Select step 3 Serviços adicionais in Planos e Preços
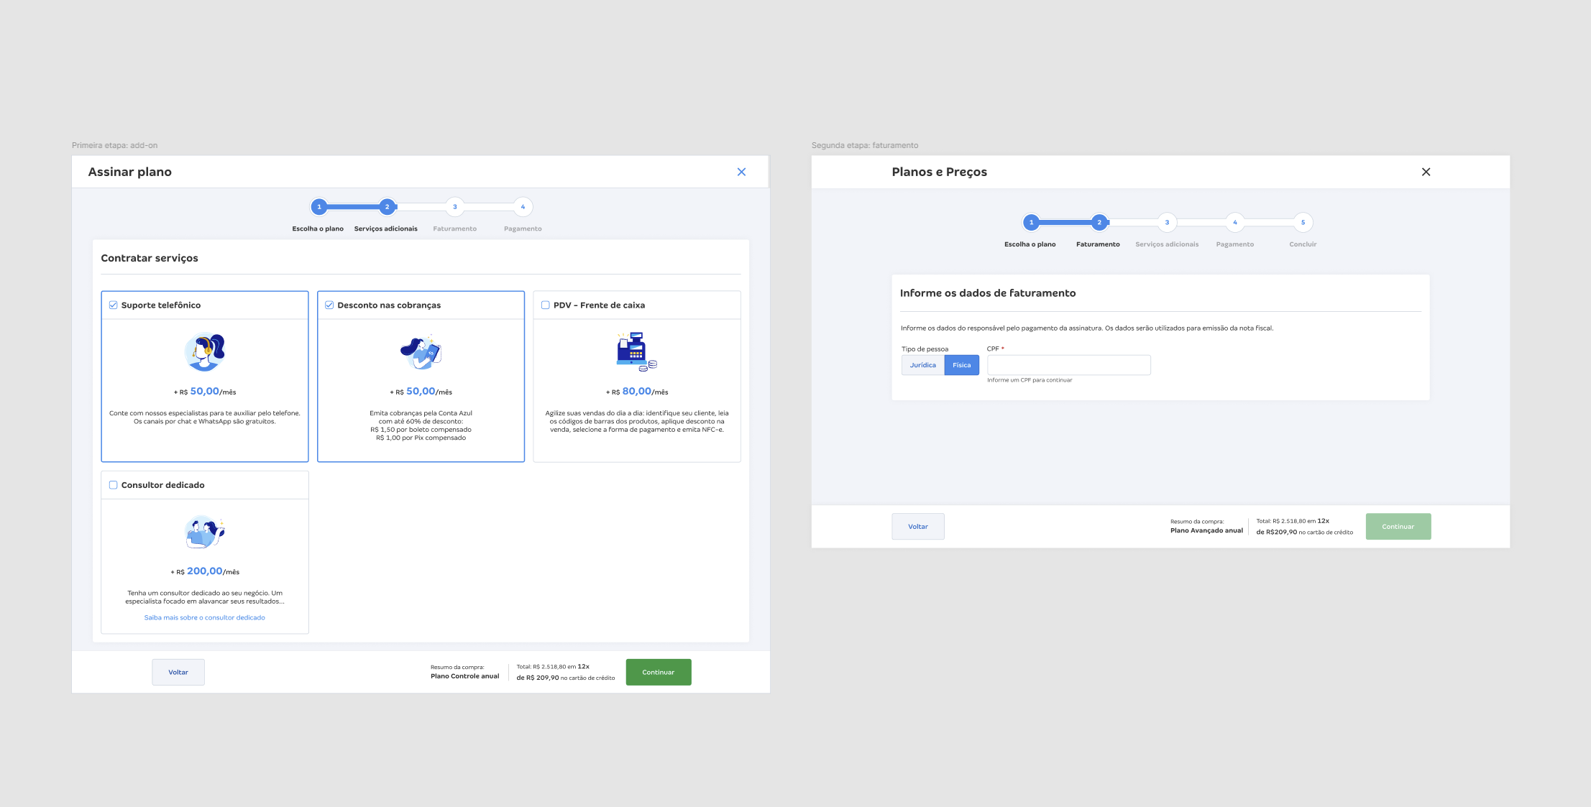1591x807 pixels. point(1167,223)
